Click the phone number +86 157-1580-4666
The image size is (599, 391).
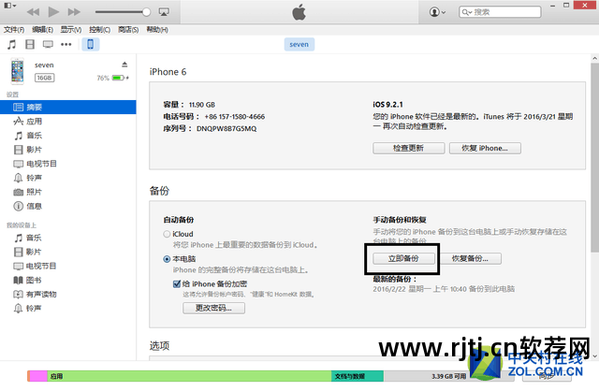coord(235,117)
